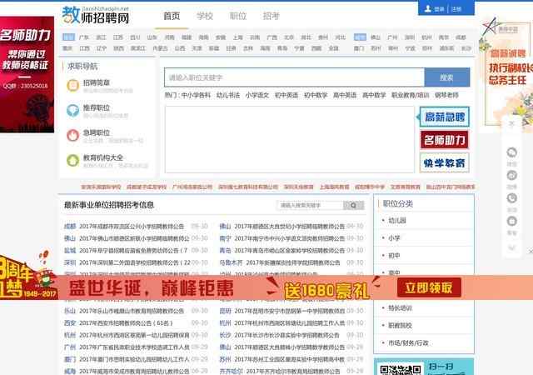The height and width of the screenshot is (375, 533).
Task: Click the WeChat icon in floating sidebar
Action: (x=512, y=152)
